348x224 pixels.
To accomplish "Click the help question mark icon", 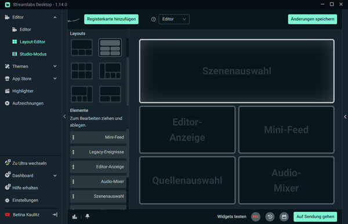I will (153, 19).
